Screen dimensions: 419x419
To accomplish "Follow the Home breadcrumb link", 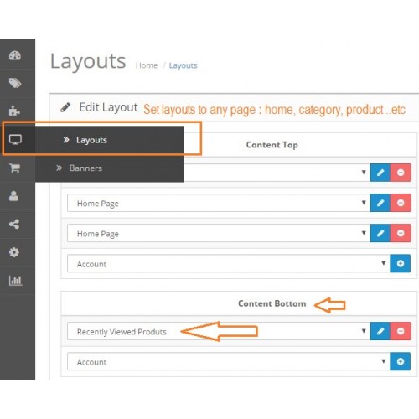I will tap(147, 65).
